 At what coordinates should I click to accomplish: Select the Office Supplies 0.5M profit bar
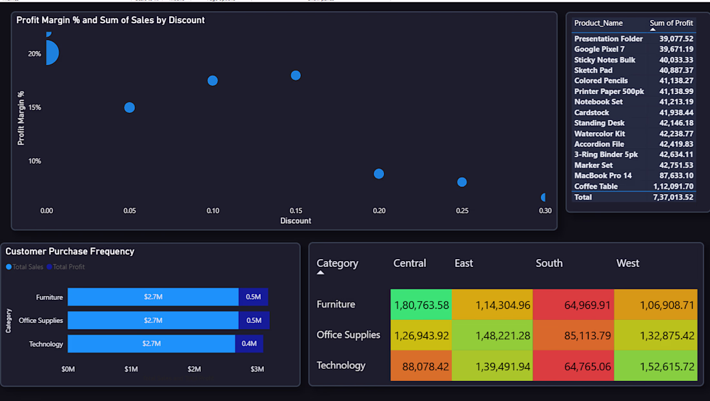coord(254,320)
